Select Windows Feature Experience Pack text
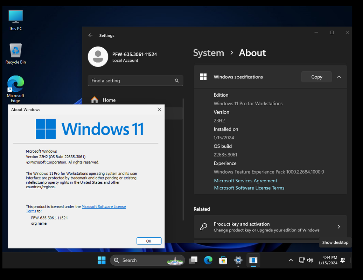This screenshot has width=363, height=280. [269, 172]
